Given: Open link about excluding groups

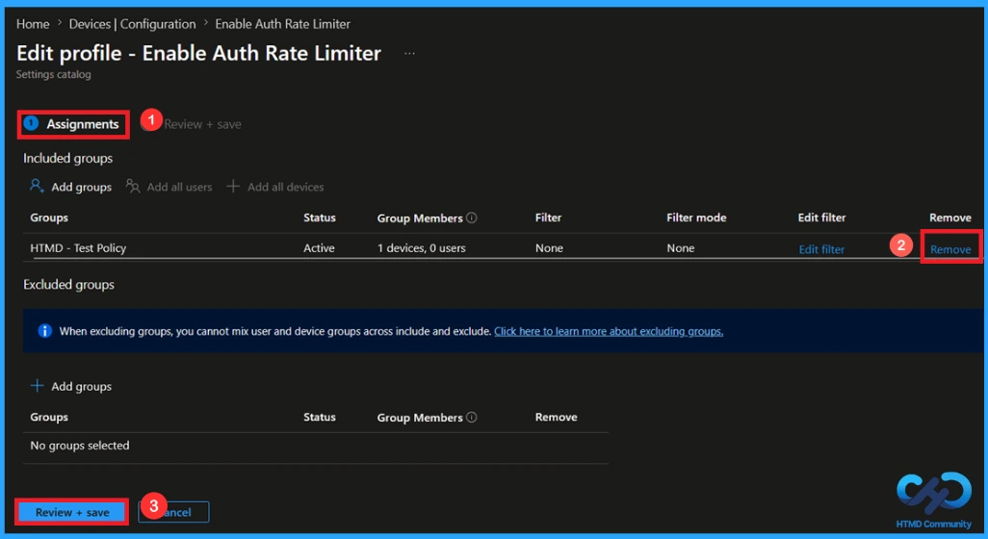Looking at the screenshot, I should [609, 331].
